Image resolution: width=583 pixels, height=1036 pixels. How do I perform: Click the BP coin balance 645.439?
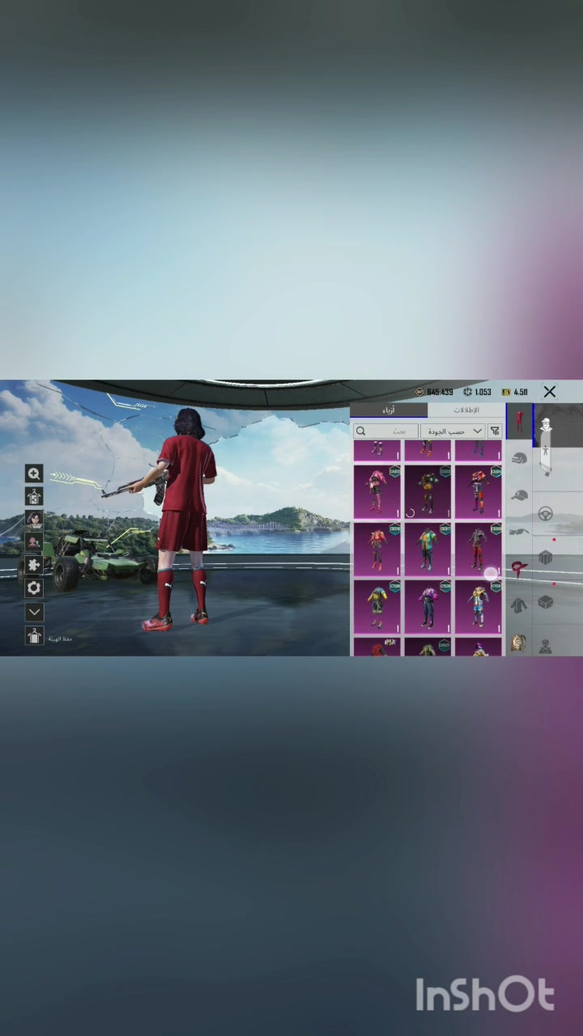pyautogui.click(x=435, y=392)
